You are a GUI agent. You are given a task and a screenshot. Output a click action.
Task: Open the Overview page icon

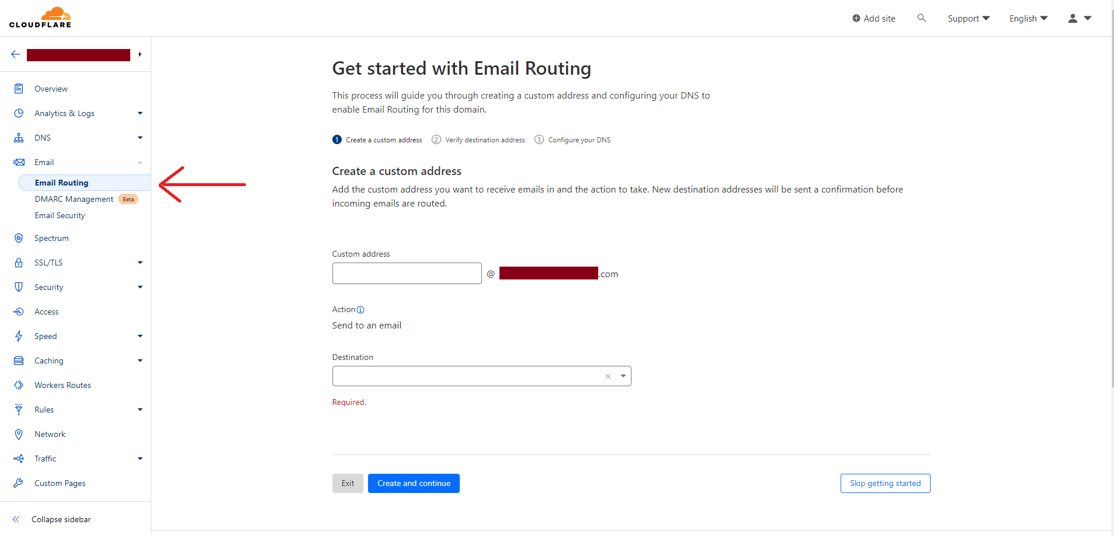coord(19,88)
